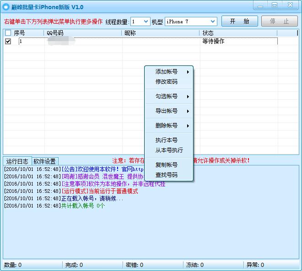This screenshot has height=271, width=302.
Task: Expand the 勾选帐号 submenu
Action: point(169,96)
